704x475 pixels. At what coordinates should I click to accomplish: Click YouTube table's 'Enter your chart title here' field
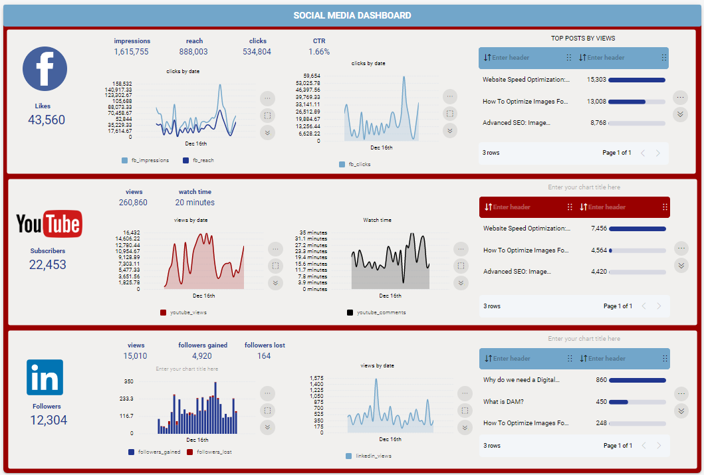click(584, 187)
